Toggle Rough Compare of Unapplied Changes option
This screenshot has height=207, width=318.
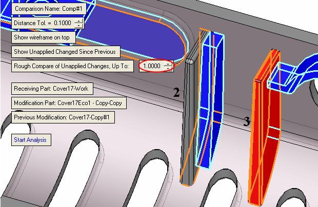pyautogui.click(x=73, y=66)
